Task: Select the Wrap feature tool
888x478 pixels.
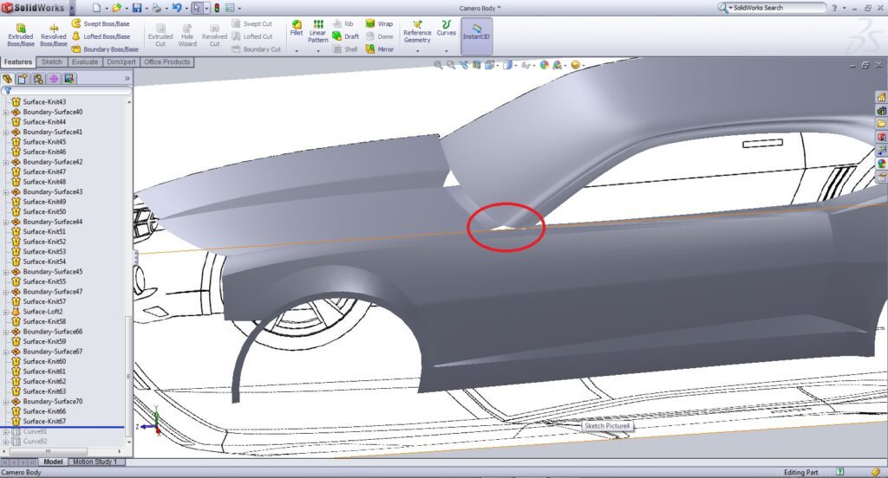Action: (x=379, y=23)
